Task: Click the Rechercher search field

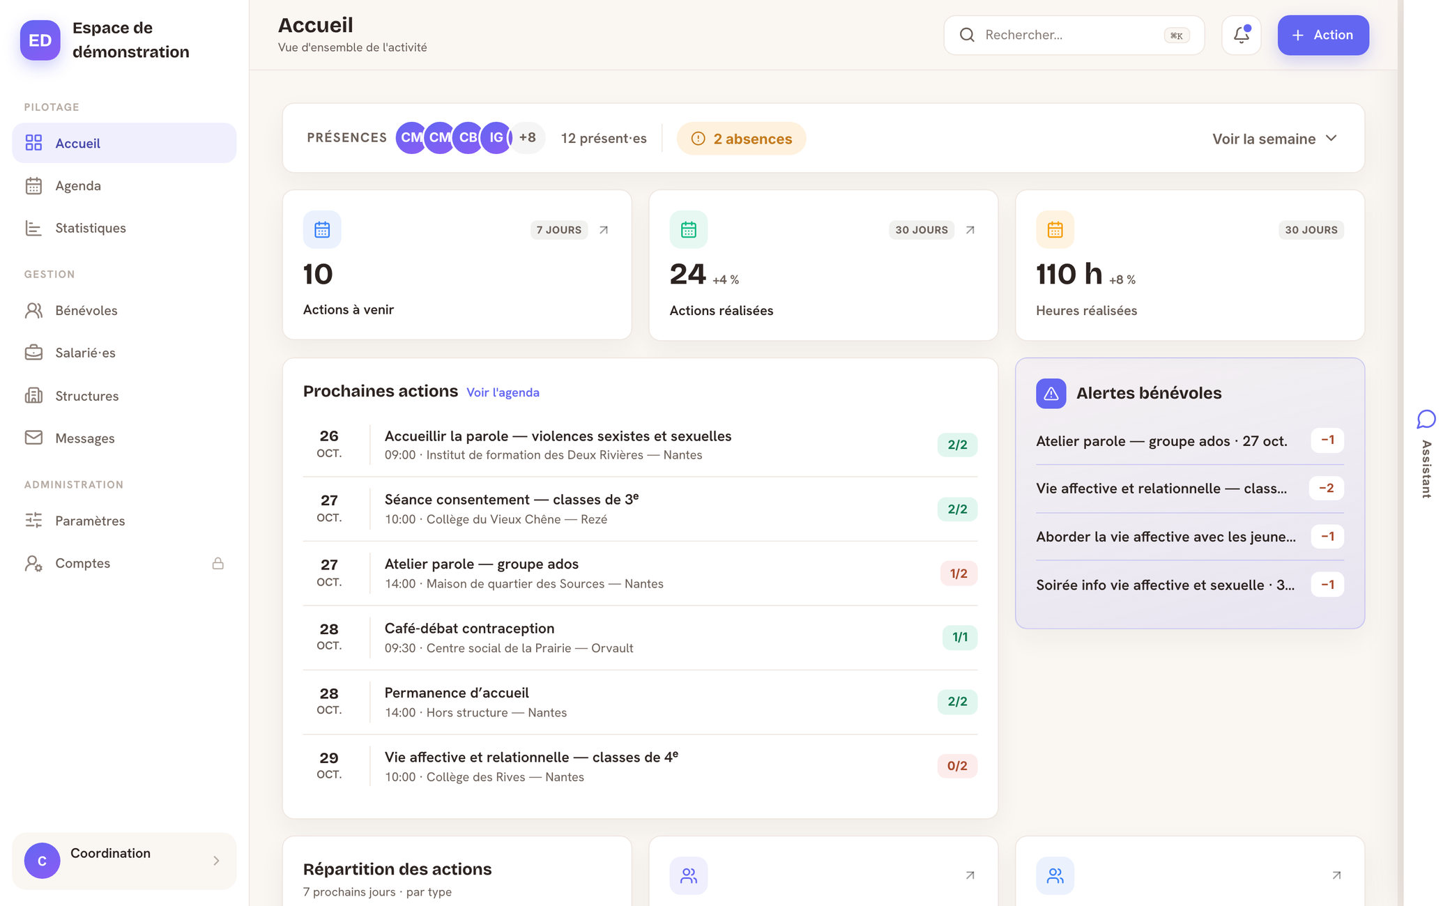Action: pyautogui.click(x=1074, y=35)
